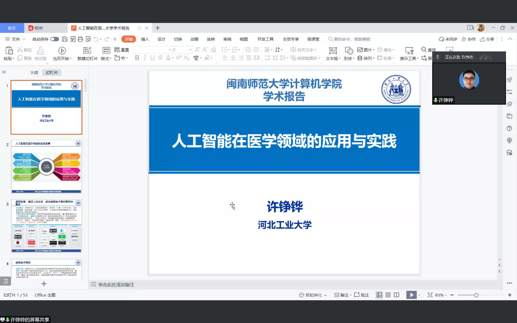The width and height of the screenshot is (517, 323).
Task: Click the fit-slide-to-window icon
Action: (430, 295)
